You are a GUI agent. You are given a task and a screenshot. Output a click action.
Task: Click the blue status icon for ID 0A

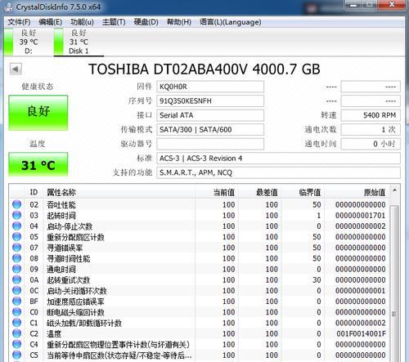point(17,279)
